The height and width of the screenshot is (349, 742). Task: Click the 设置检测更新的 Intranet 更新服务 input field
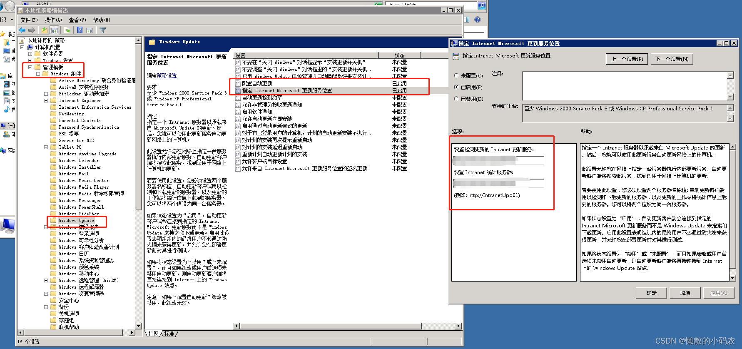tap(498, 160)
